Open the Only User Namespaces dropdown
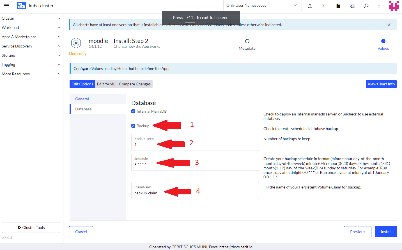 (262, 5)
